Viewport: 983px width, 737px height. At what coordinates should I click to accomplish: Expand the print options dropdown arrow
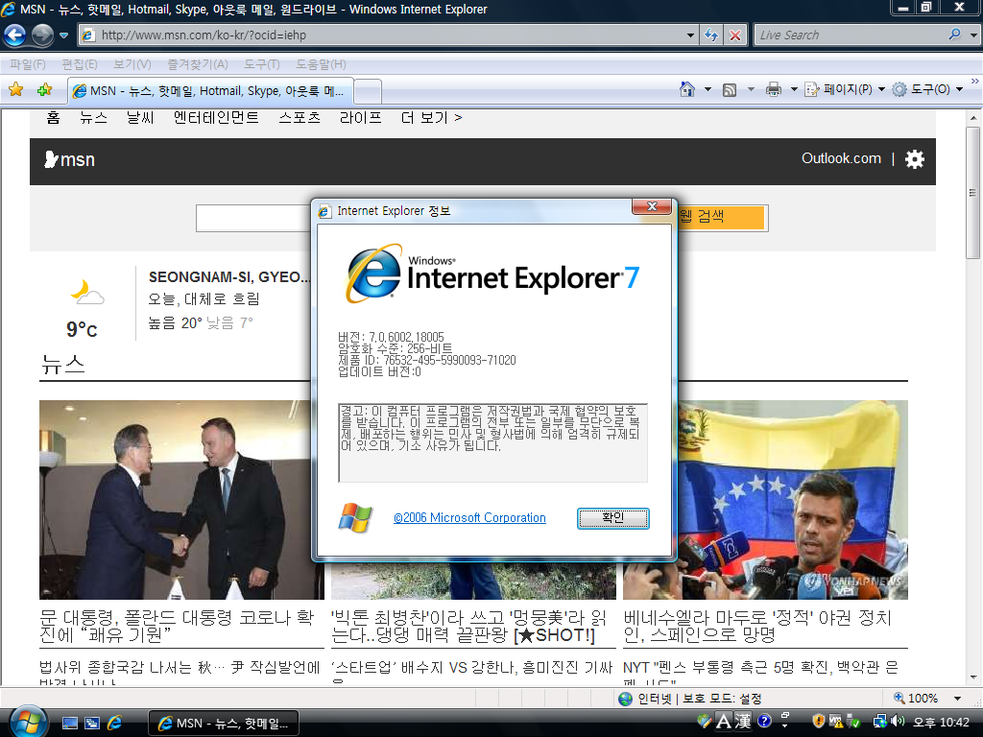point(794,89)
